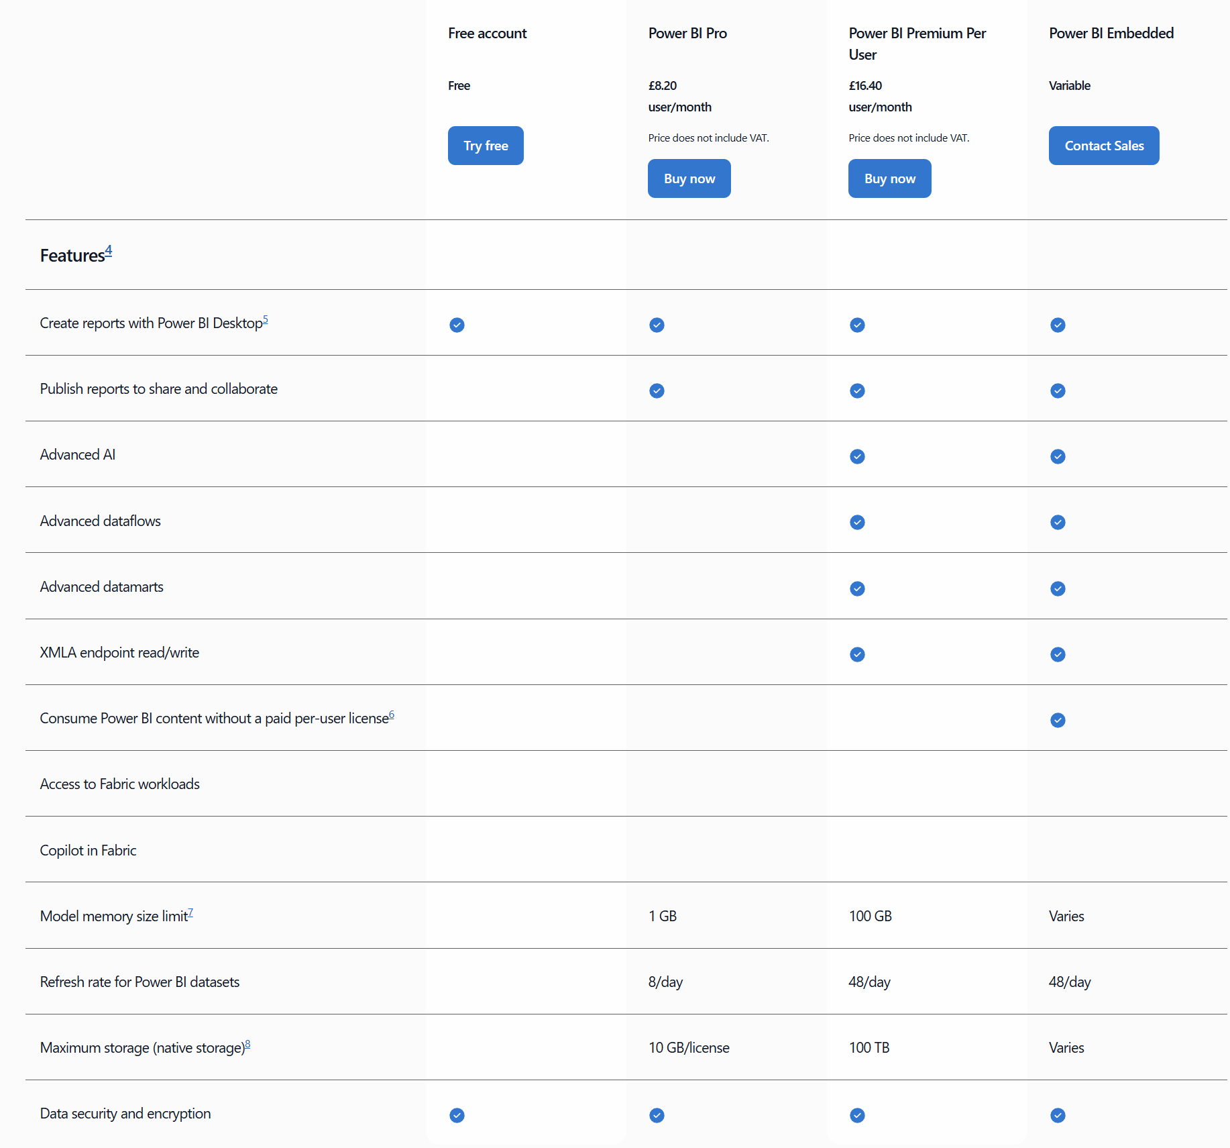1230x1148 pixels.
Task: Open footnote 6 after per-user license
Action: [x=392, y=715]
